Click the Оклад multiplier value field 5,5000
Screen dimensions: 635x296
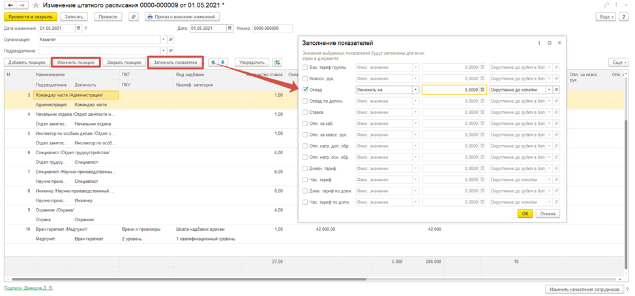coord(450,90)
